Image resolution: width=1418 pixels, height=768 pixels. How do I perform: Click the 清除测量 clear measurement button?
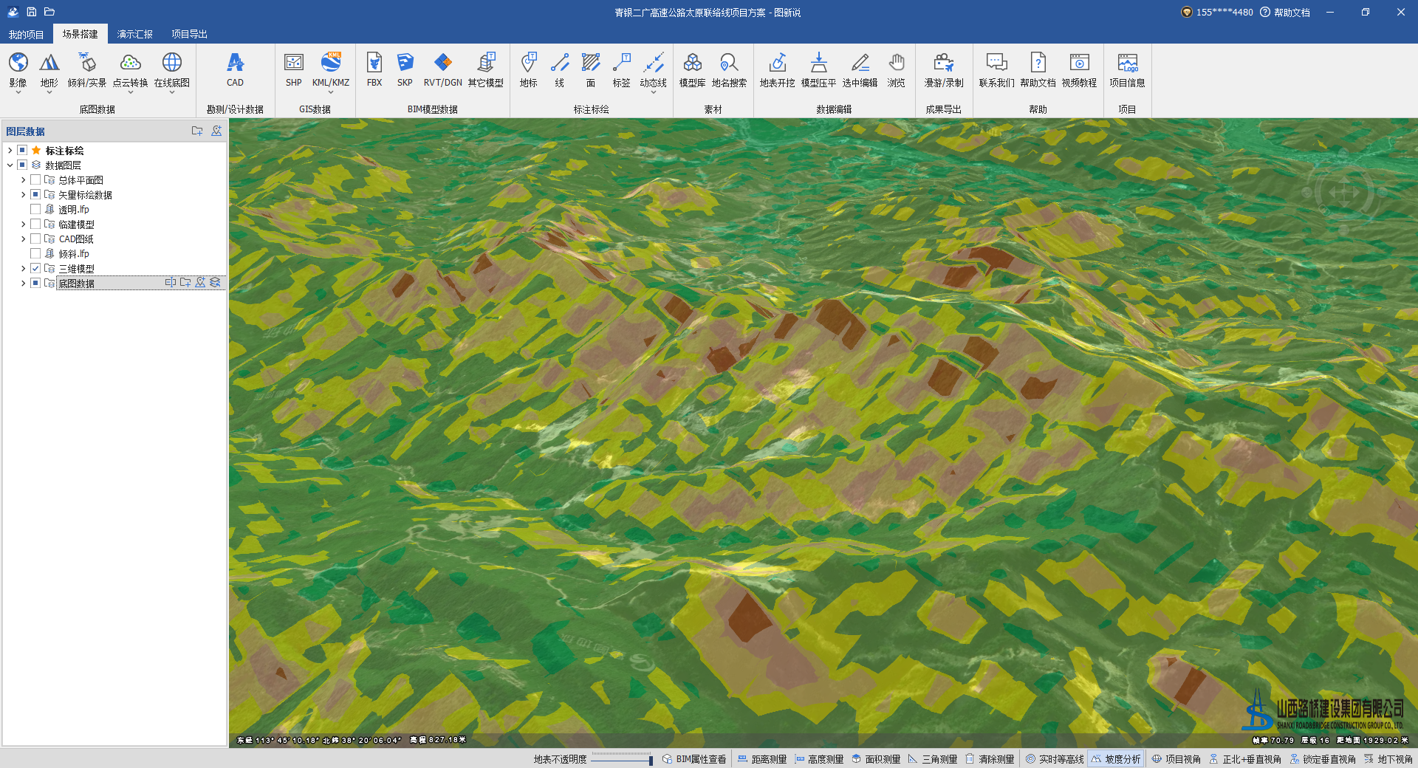[x=990, y=759]
